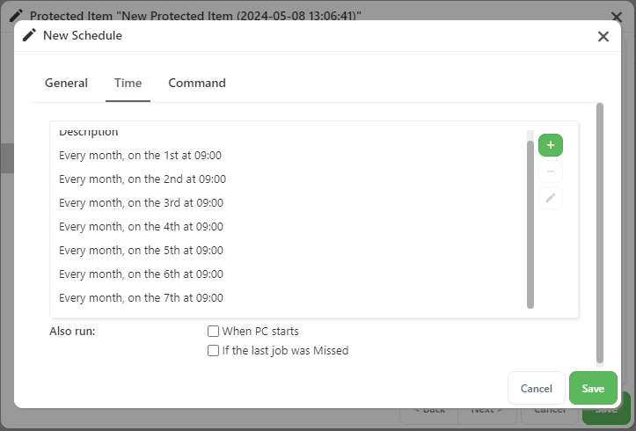Save the new schedule
636x431 pixels.
pos(593,388)
